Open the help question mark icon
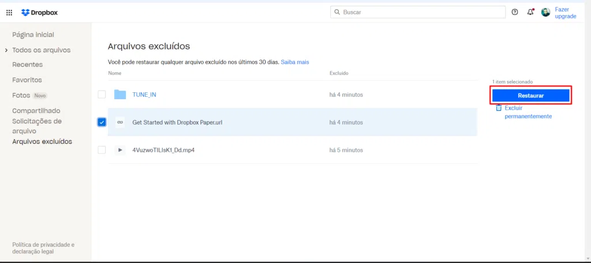Image resolution: width=591 pixels, height=263 pixels. (x=514, y=12)
